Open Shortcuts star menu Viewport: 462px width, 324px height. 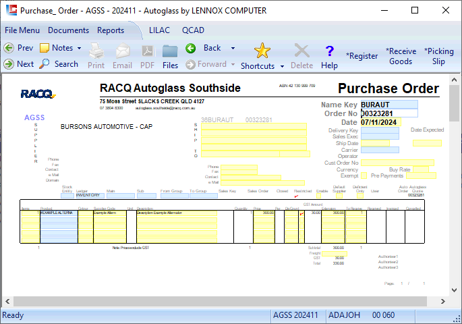click(x=258, y=56)
